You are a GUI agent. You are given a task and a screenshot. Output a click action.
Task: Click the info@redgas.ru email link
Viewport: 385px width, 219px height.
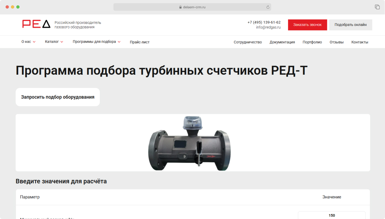point(268,27)
